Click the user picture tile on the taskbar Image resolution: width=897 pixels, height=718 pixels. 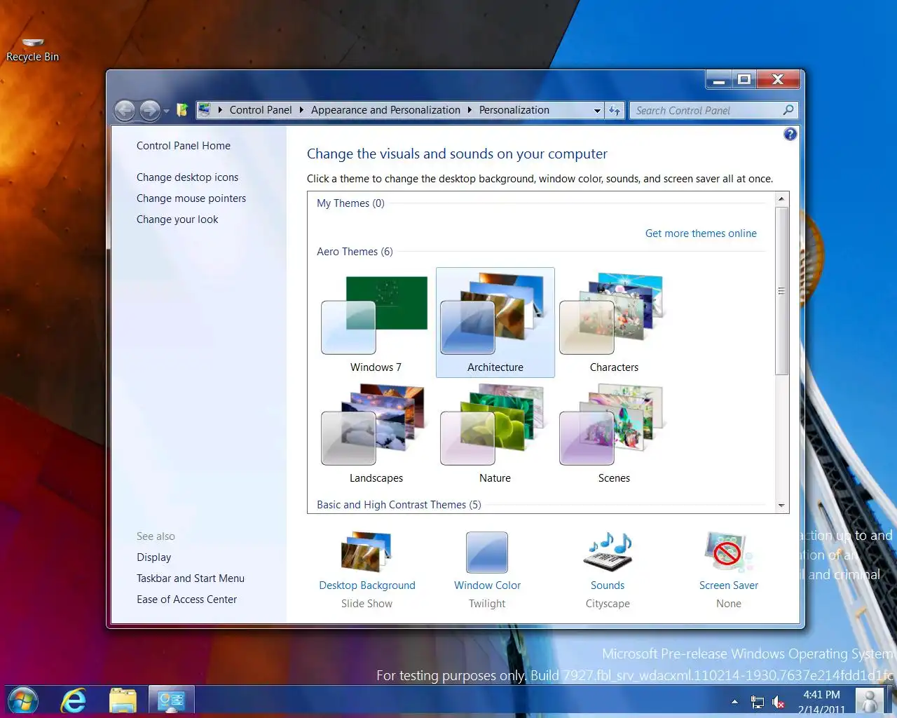pos(870,701)
